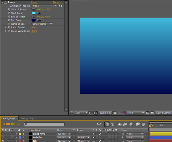Toggle the mask and shape path visibility
172x142 pixels.
pos(95,113)
